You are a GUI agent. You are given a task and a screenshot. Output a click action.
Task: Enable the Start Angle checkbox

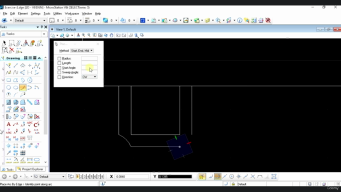(59, 68)
